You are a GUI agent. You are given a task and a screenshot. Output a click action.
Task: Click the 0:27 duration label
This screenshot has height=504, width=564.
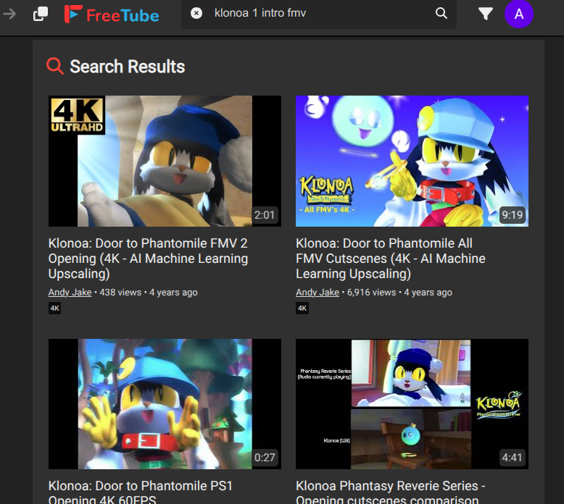point(265,458)
